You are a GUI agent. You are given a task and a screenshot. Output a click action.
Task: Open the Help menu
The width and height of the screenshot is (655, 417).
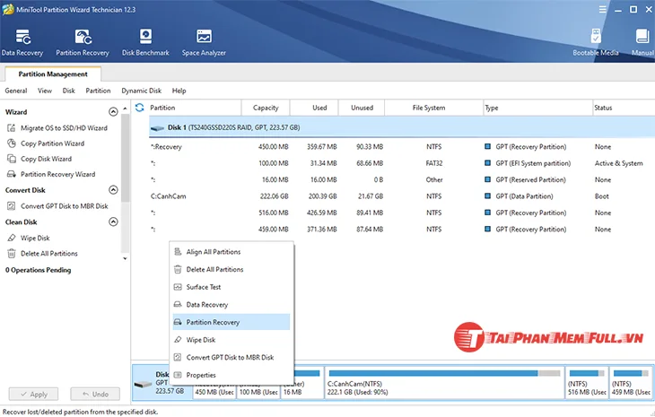pos(179,91)
